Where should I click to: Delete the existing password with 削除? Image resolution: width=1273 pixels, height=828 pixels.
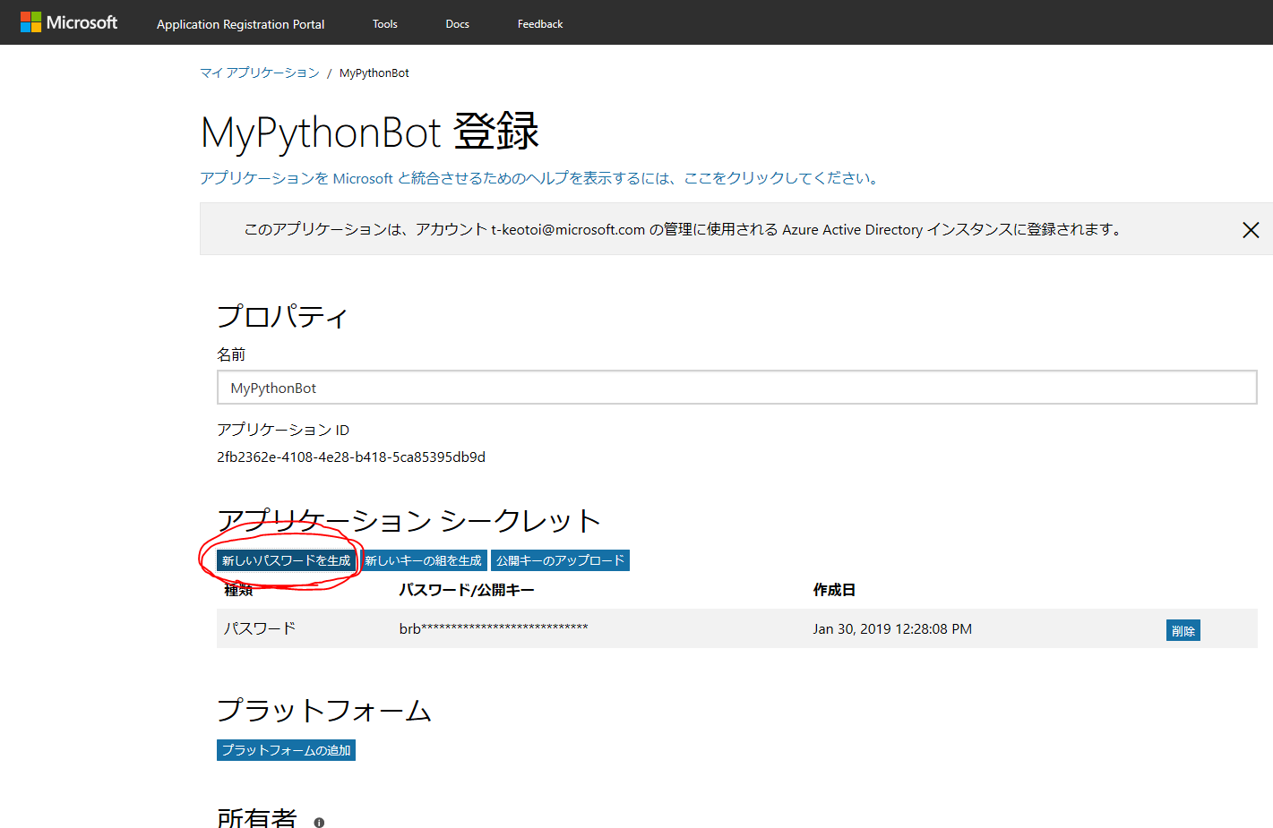[x=1183, y=630]
